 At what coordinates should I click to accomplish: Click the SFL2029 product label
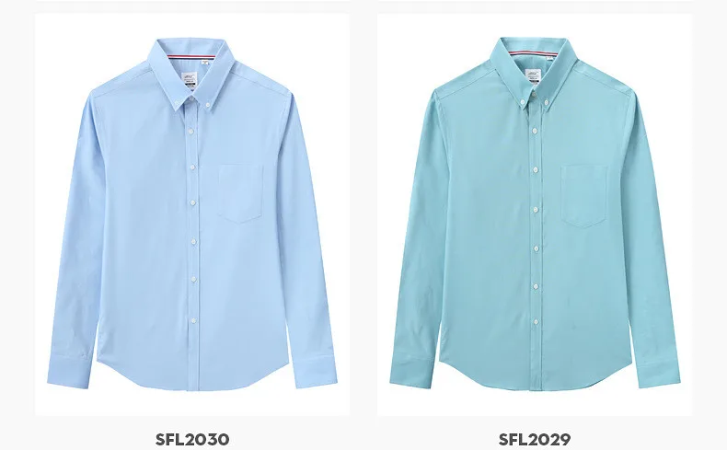(x=535, y=439)
